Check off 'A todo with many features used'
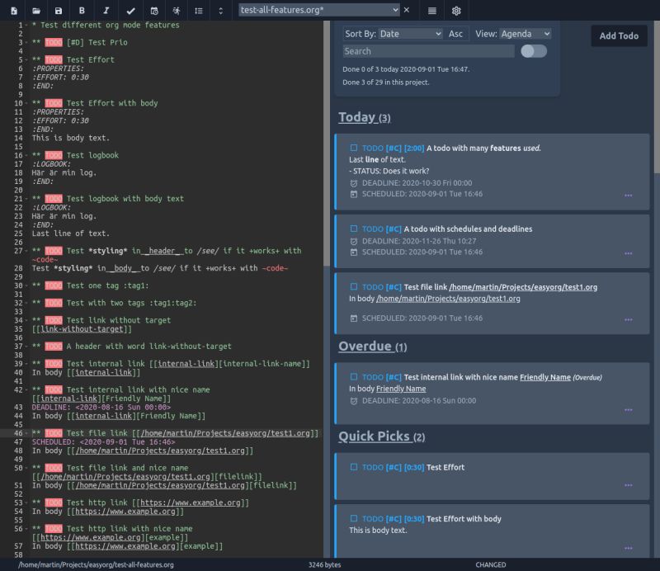The image size is (660, 571). point(354,148)
